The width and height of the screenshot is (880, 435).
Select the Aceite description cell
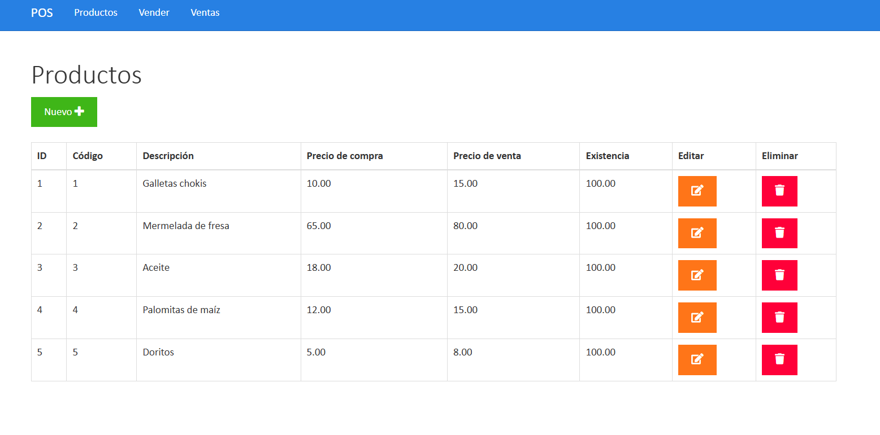pyautogui.click(x=218, y=275)
